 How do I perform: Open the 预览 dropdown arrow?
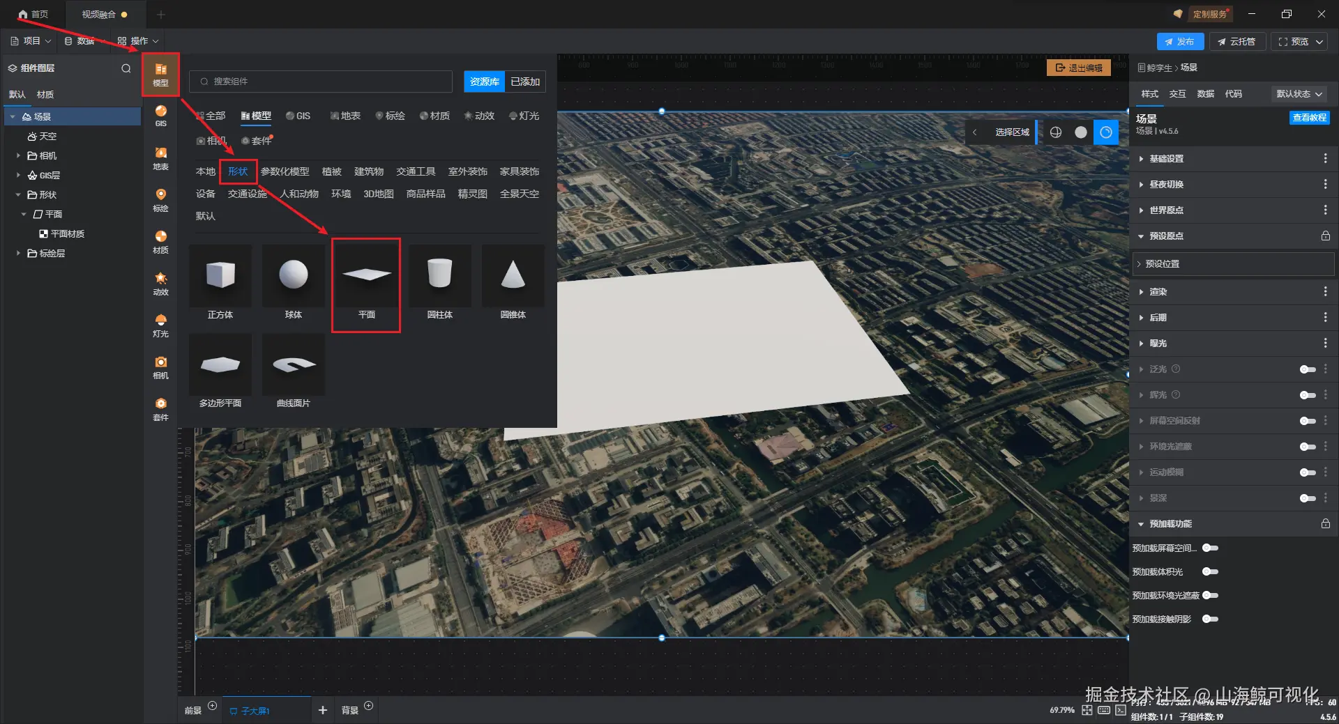coord(1319,42)
